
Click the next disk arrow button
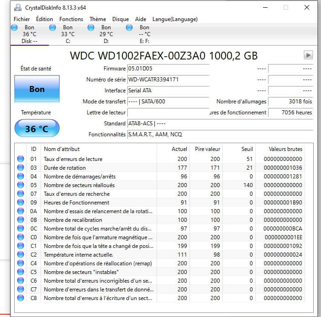coord(308,55)
